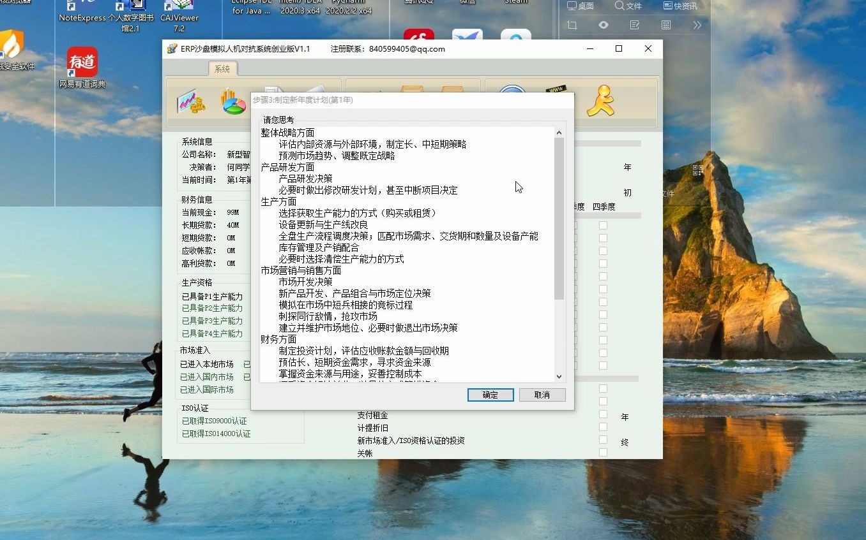Image resolution: width=866 pixels, height=540 pixels.
Task: Click the 四季度 column header
Action: (x=604, y=207)
